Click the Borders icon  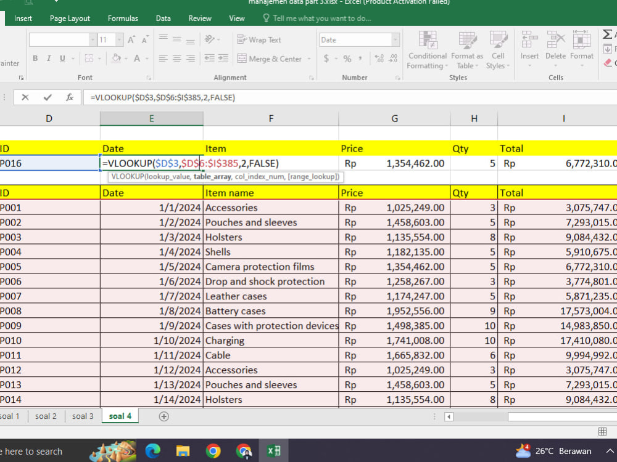click(89, 59)
